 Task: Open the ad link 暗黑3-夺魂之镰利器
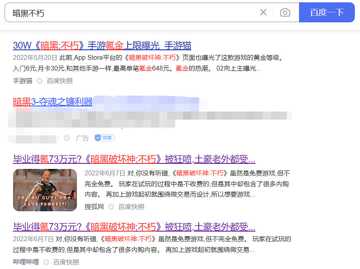(53, 101)
